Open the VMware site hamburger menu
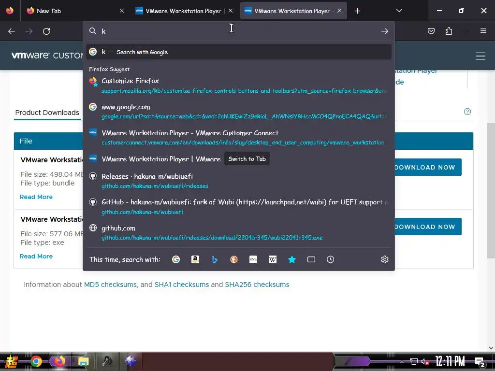The height and width of the screenshot is (371, 495). pyautogui.click(x=480, y=56)
